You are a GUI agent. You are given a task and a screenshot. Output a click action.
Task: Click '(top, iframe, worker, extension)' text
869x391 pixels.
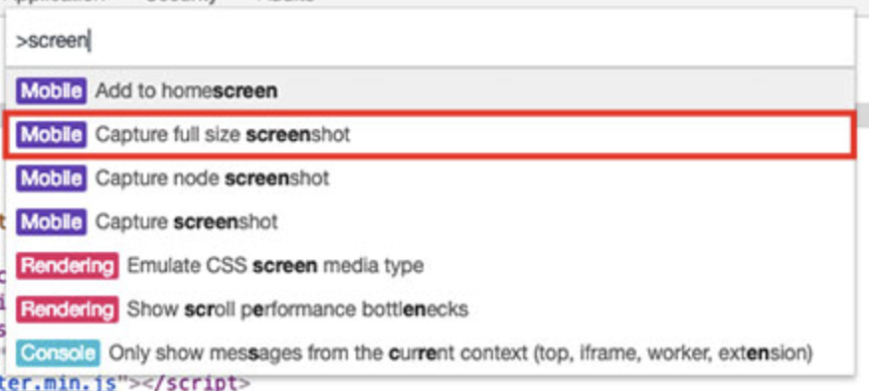(673, 353)
